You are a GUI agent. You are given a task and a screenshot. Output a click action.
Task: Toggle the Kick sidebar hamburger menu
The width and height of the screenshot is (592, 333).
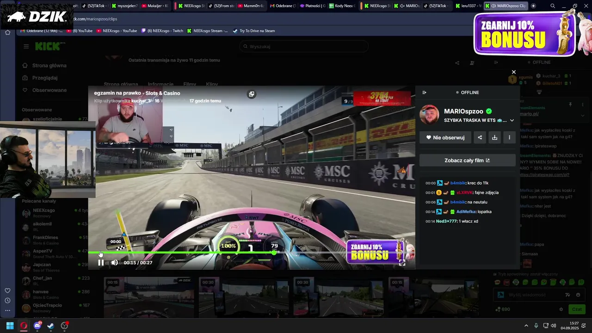click(26, 46)
